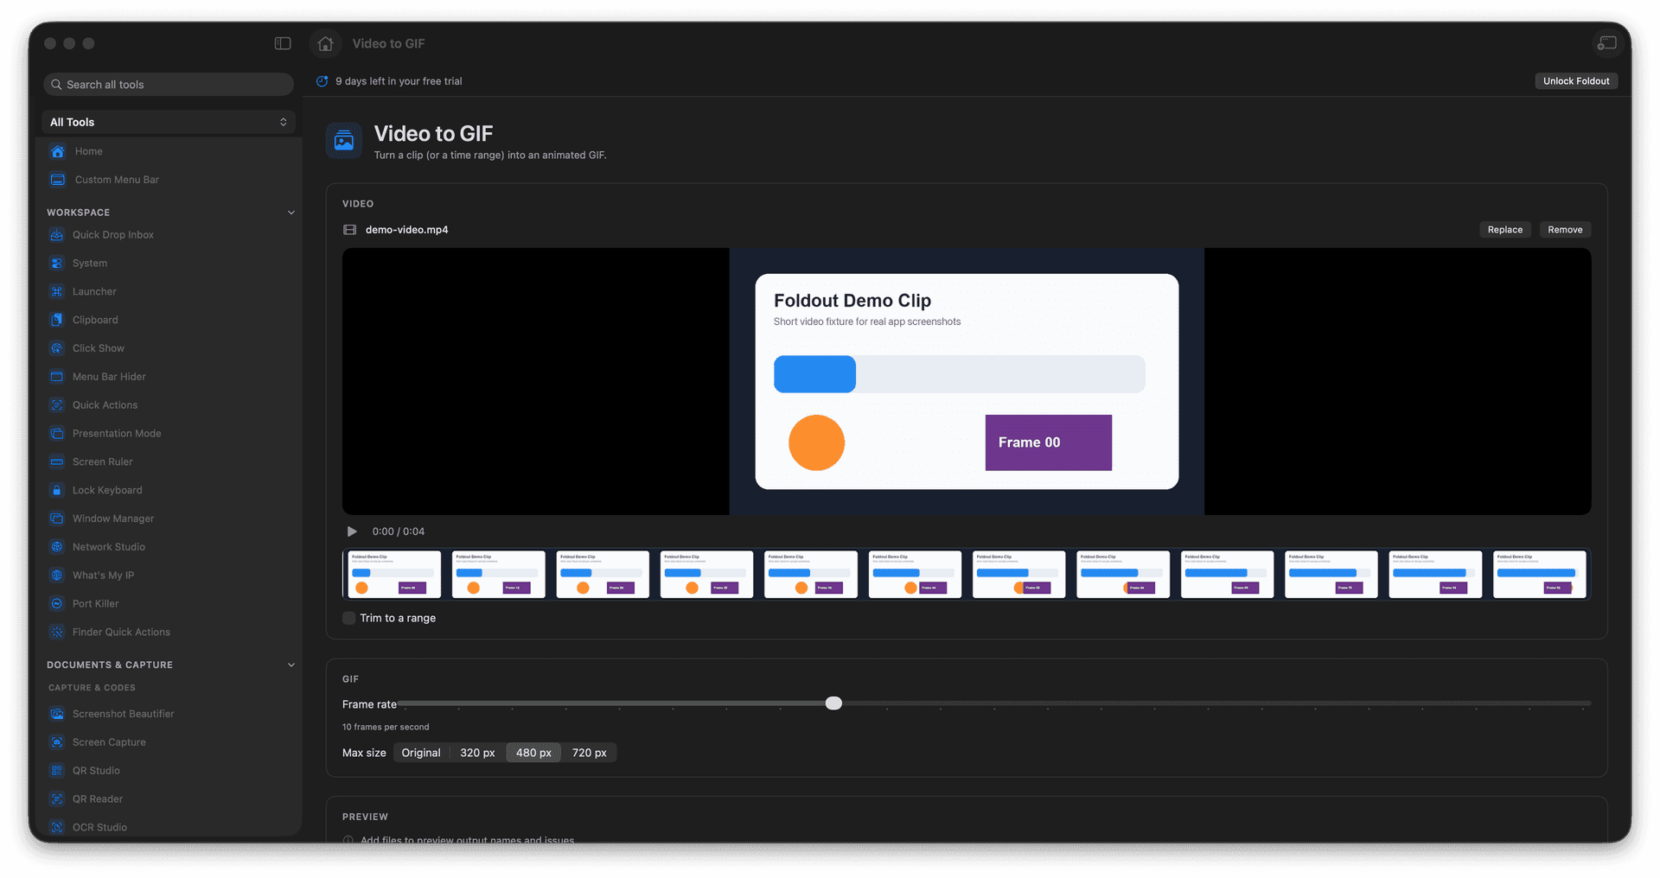Toggle the sidebar panel icon
1660x878 pixels.
(283, 43)
